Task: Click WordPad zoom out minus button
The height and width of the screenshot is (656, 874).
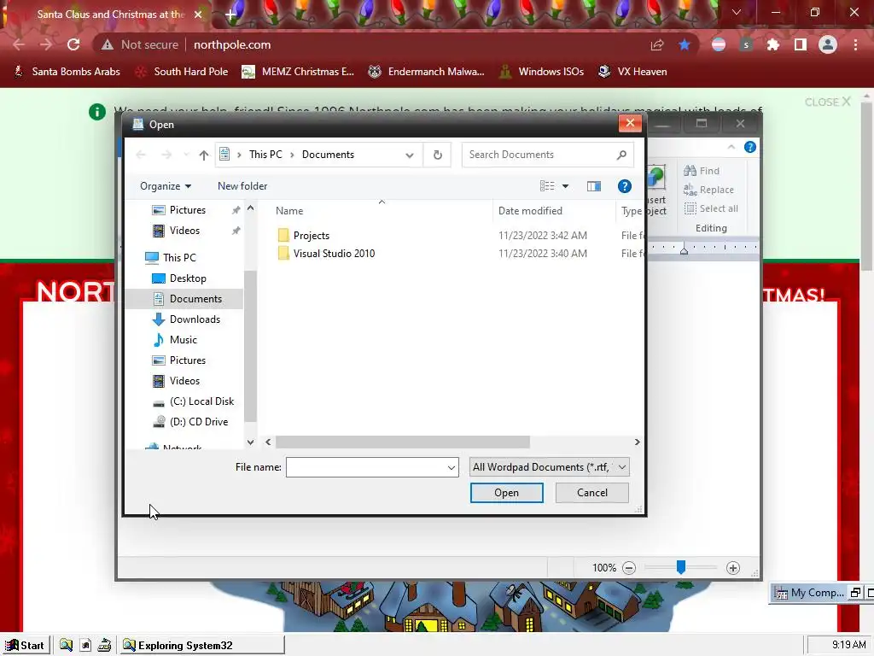Action: point(629,568)
